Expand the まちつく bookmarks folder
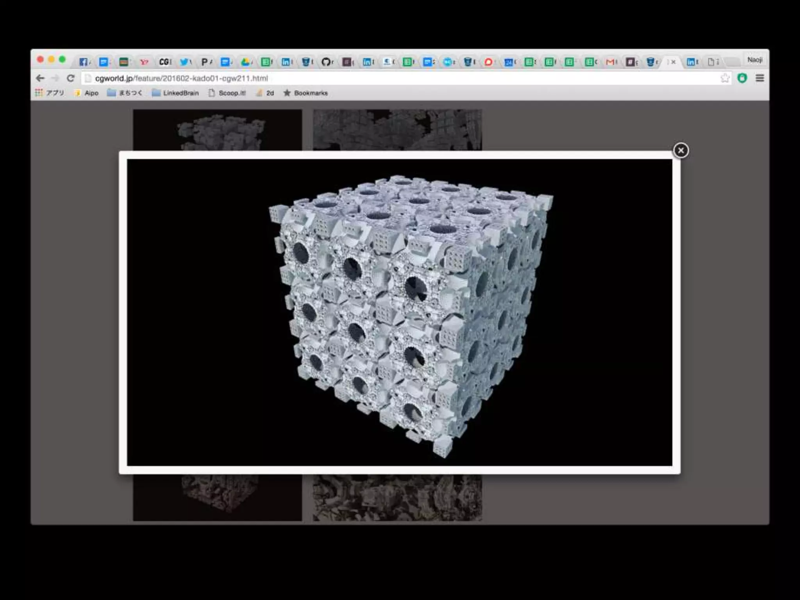 click(125, 93)
